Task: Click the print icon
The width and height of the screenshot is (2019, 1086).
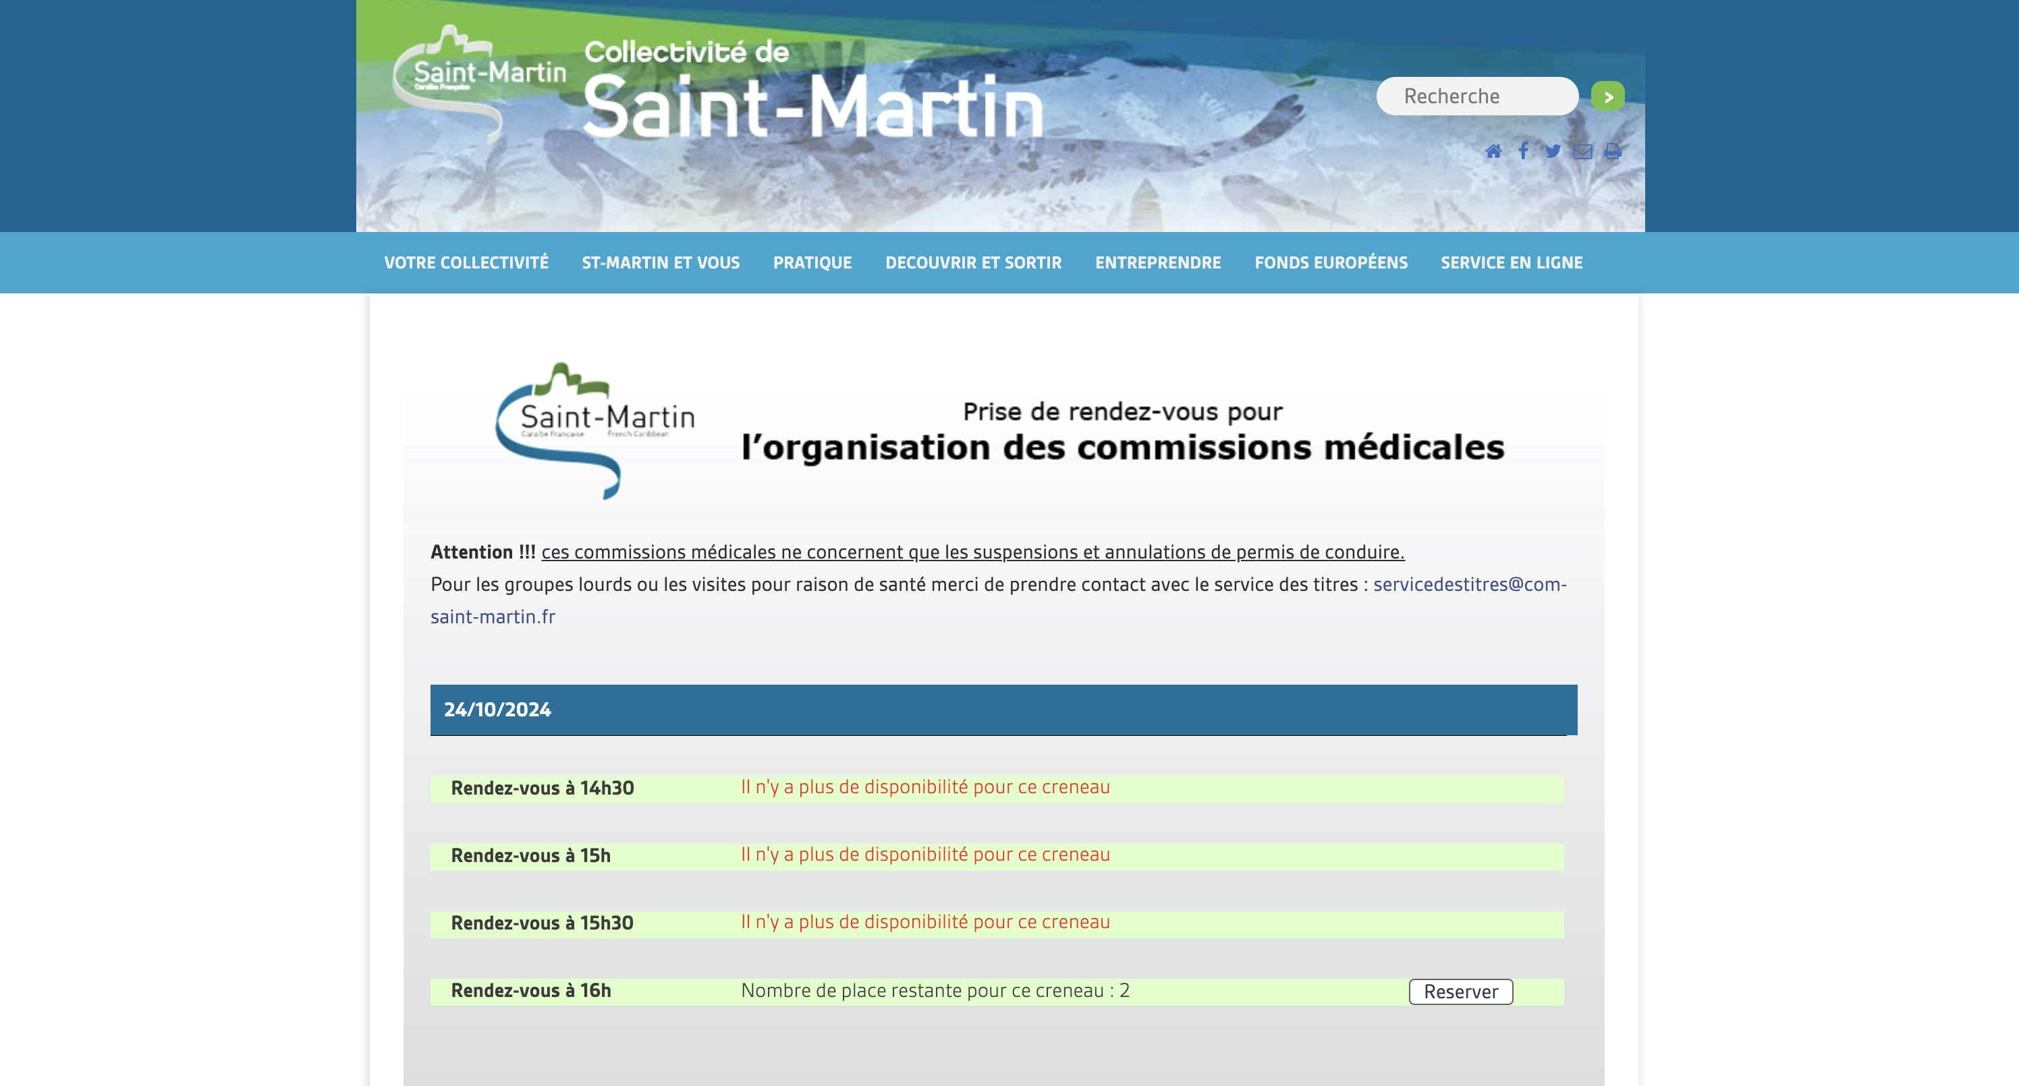Action: tap(1611, 152)
